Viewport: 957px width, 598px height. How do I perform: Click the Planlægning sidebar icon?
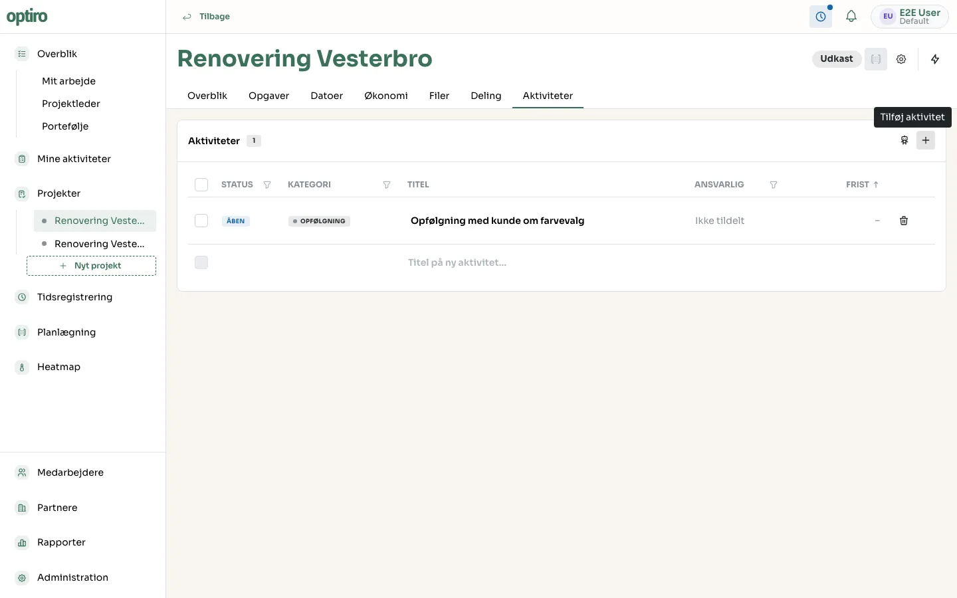pyautogui.click(x=22, y=332)
